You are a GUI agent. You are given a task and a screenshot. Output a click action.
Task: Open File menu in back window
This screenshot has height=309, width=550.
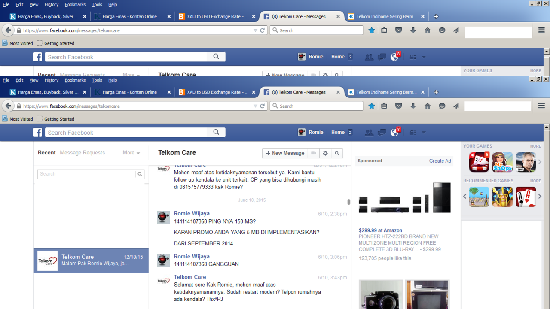[6, 4]
